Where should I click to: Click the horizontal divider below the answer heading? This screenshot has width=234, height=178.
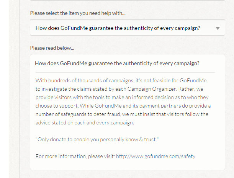pyautogui.click(x=125, y=72)
